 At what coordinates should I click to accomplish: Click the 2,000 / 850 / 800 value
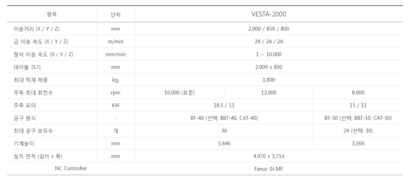(268, 29)
